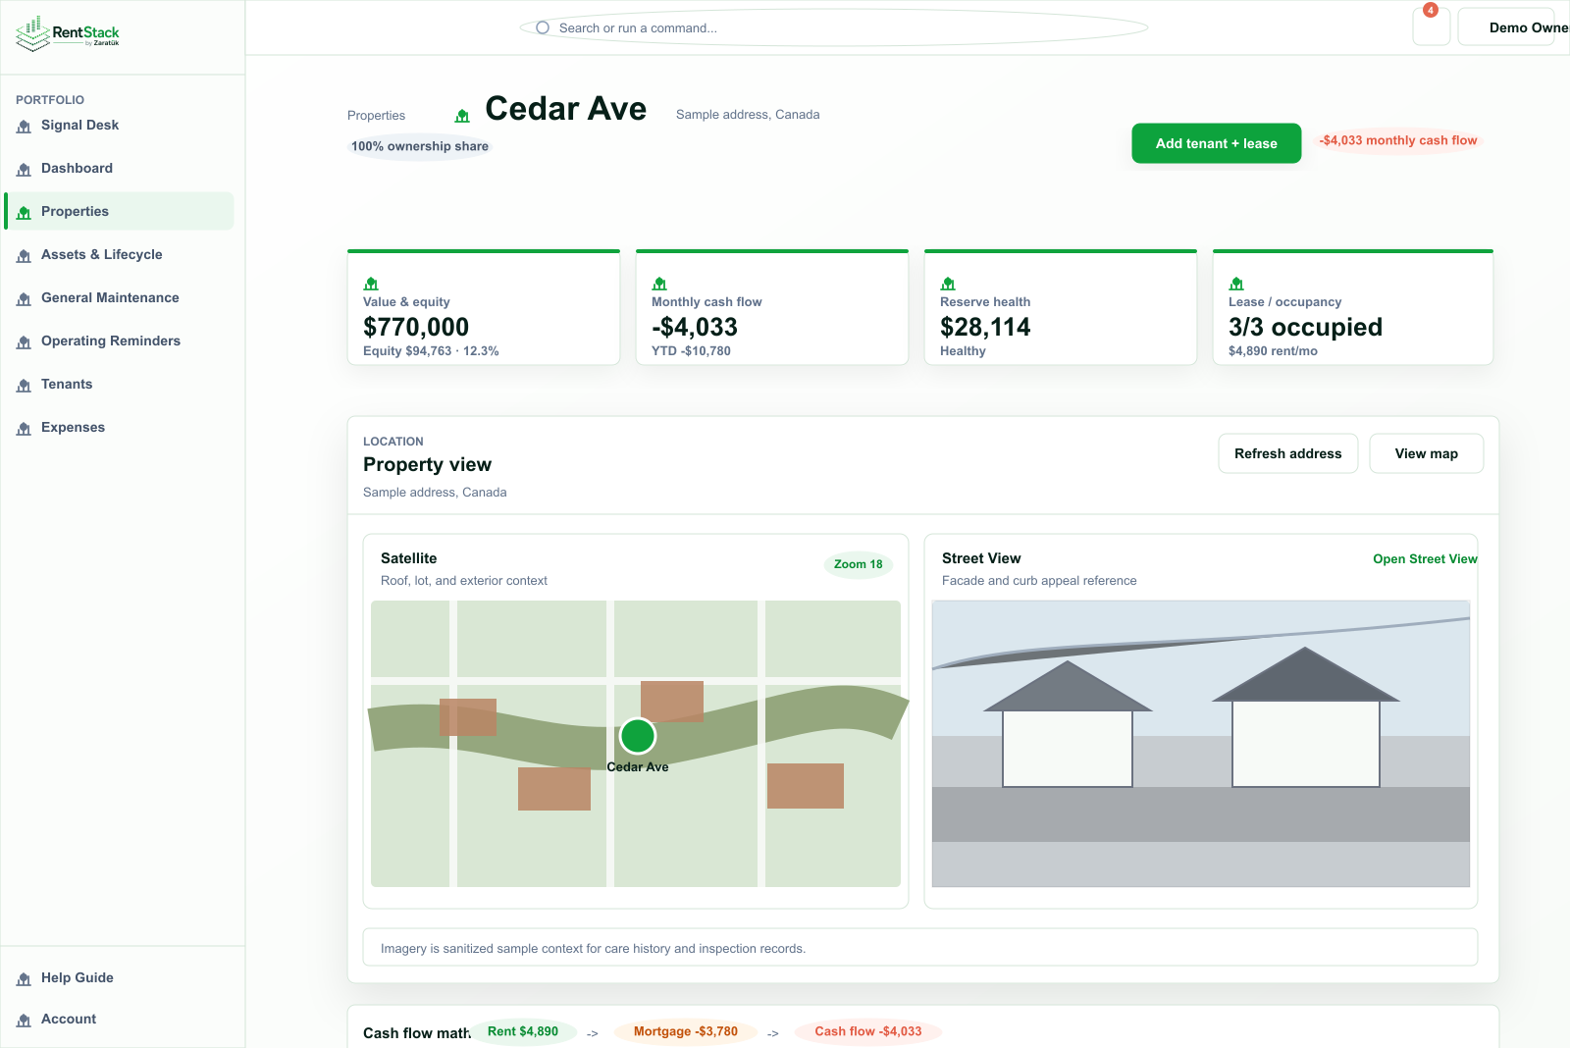Click Equity $94,763 · 12.3% text
Image resolution: width=1570 pixels, height=1048 pixels.
[431, 351]
